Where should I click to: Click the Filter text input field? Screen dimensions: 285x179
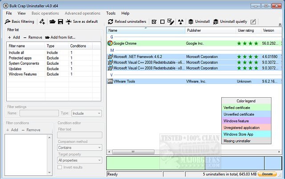click(x=80, y=135)
